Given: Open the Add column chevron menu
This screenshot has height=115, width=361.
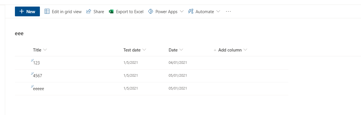Looking at the screenshot, I should pyautogui.click(x=245, y=50).
